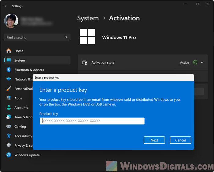Open the Apps settings page
Screen dimensions: 214x172
pyautogui.click(x=18, y=98)
